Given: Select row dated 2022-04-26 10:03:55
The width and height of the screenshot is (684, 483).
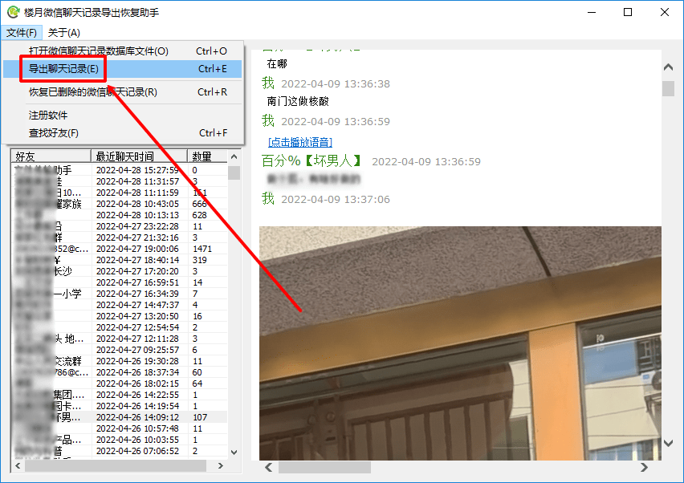Looking at the screenshot, I should [x=119, y=440].
